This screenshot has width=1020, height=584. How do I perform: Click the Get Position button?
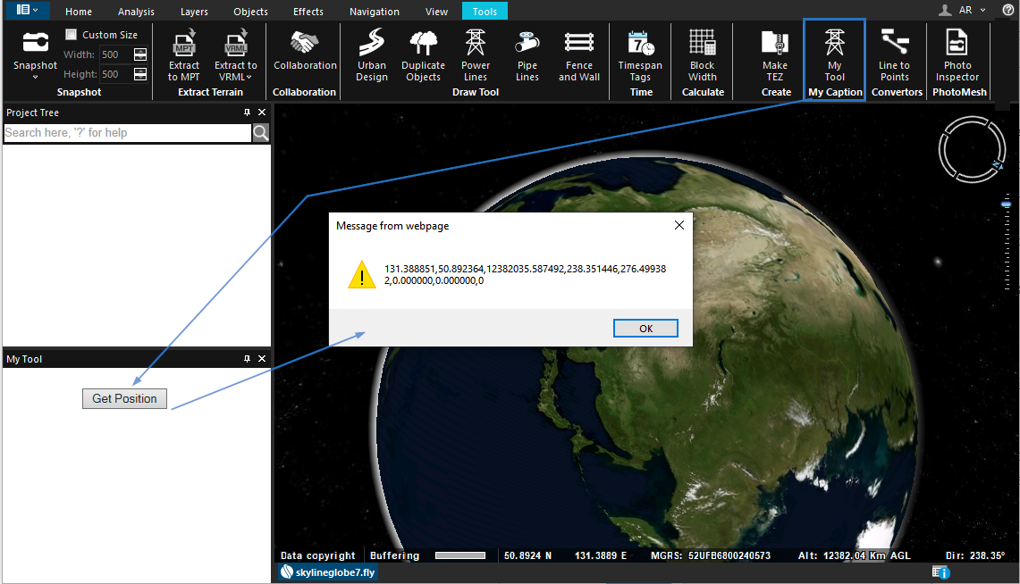(124, 398)
